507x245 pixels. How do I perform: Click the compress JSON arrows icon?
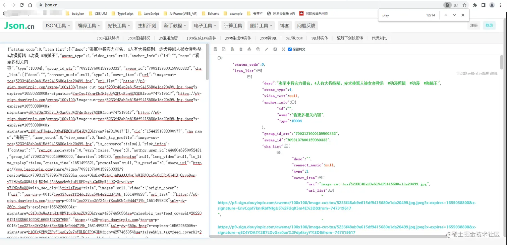pos(267,49)
